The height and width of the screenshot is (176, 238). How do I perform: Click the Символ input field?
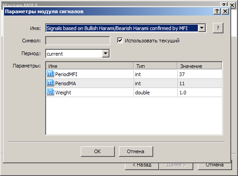pyautogui.click(x=78, y=41)
